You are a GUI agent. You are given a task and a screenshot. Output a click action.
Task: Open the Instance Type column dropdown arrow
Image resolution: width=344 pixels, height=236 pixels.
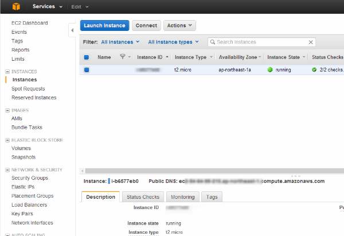[211, 57]
